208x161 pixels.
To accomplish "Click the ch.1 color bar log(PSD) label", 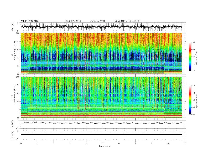I will point(196,58).
